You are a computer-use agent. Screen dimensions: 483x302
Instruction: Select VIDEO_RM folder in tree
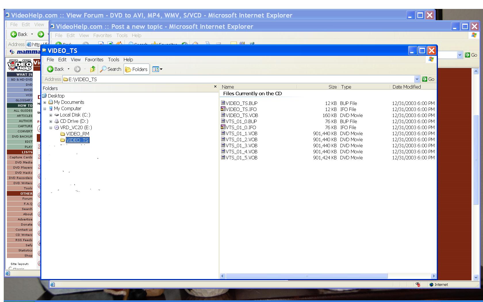click(78, 134)
